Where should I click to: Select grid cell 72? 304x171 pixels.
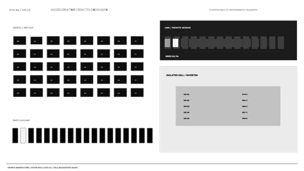click(137, 66)
